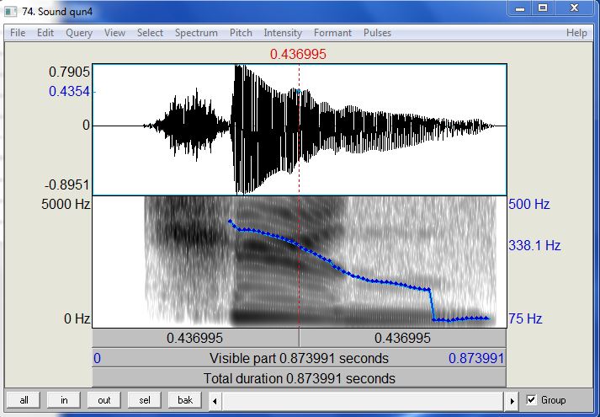Click the '0.4354' amplitude value
This screenshot has width=600, height=417.
(x=69, y=92)
